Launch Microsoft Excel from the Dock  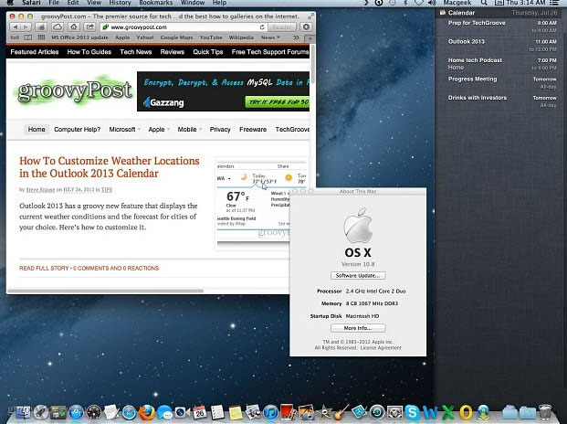pyautogui.click(x=448, y=412)
